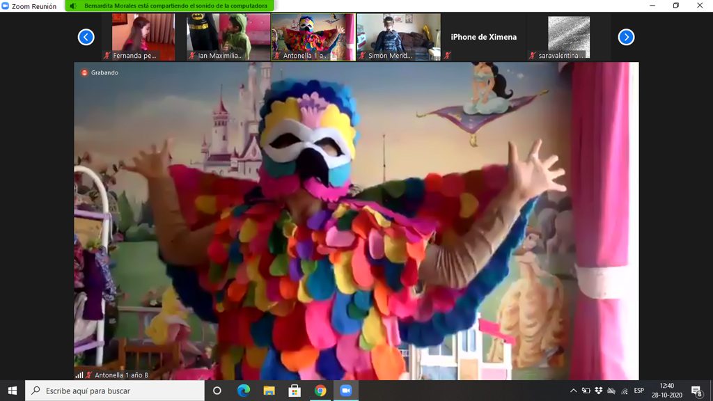Open the notification center with 8 alerts

click(696, 391)
